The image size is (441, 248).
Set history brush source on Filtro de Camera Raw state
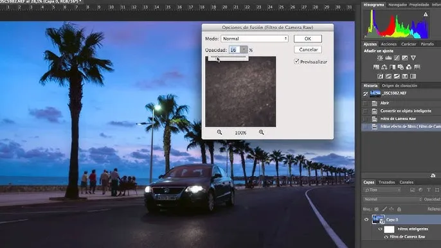pos(365,119)
